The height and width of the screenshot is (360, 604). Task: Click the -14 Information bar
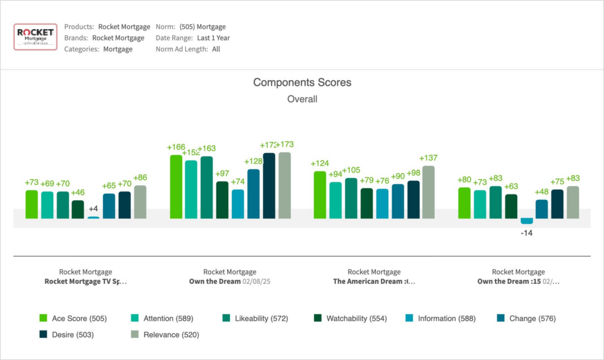(x=527, y=221)
